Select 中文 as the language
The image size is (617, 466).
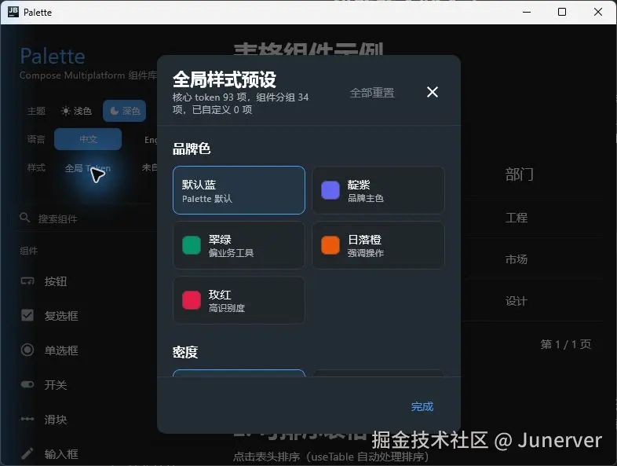[x=88, y=139]
